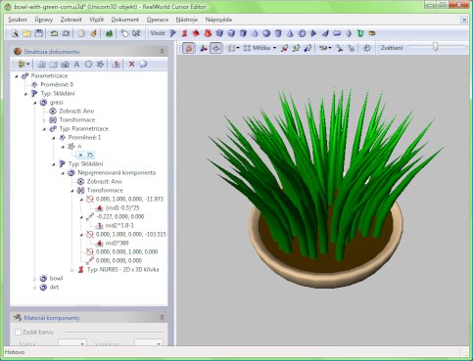Open the Dokument menu
Screen dimensions: 473x361
click(125, 20)
